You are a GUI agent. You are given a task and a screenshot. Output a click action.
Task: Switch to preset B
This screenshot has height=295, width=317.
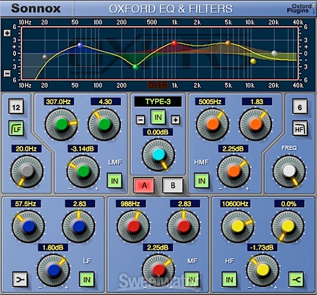pyautogui.click(x=172, y=185)
